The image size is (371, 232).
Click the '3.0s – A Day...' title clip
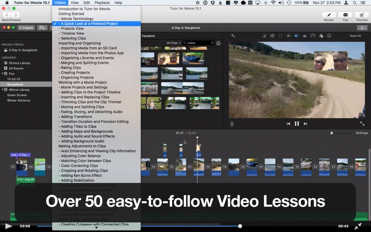coord(20,155)
